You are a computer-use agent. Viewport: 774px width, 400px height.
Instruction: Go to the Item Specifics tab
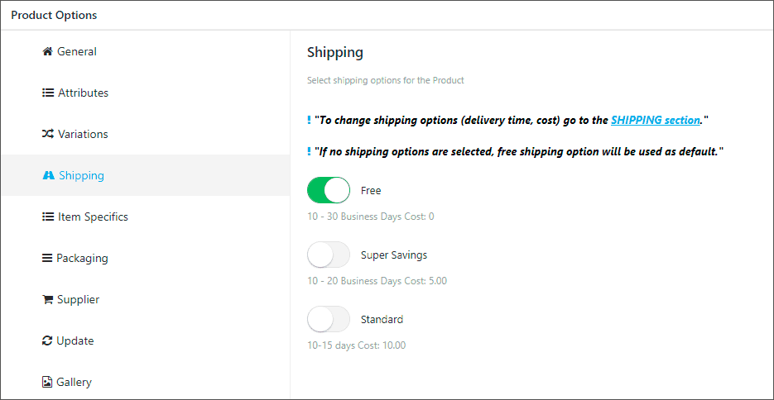tap(93, 217)
